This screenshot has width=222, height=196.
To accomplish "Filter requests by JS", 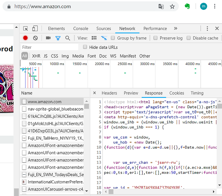I will click(x=45, y=56).
